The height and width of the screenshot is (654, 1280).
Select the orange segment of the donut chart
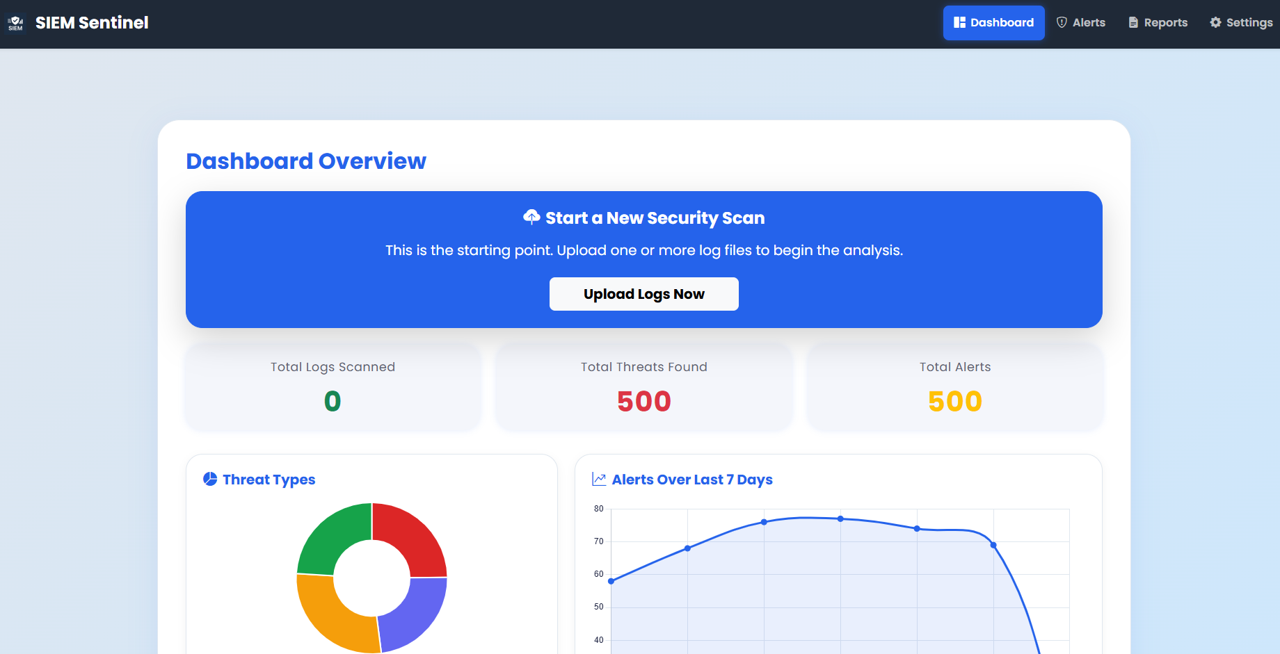pos(327,620)
